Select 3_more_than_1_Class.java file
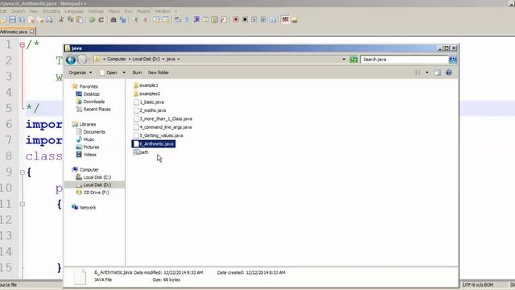This screenshot has height=290, width=515. tap(163, 118)
